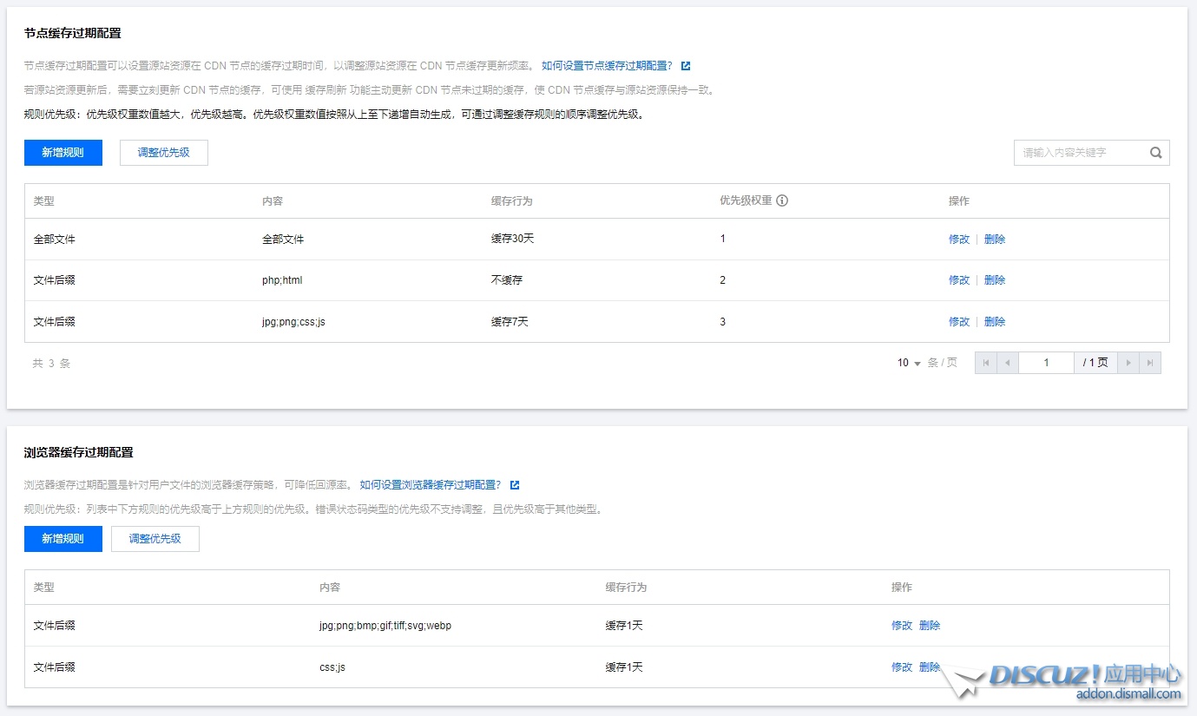Go to first page in pagination

pyautogui.click(x=986, y=363)
